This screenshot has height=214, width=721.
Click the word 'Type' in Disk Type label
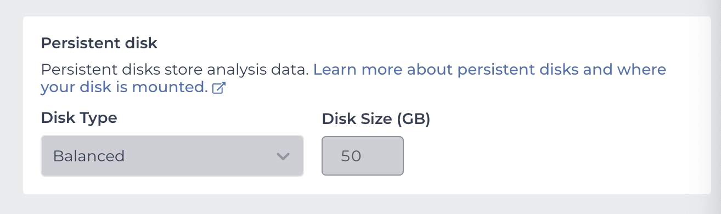99,119
